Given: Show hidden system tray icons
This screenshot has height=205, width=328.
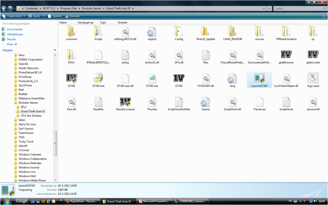Looking at the screenshot, I should click(x=300, y=201).
